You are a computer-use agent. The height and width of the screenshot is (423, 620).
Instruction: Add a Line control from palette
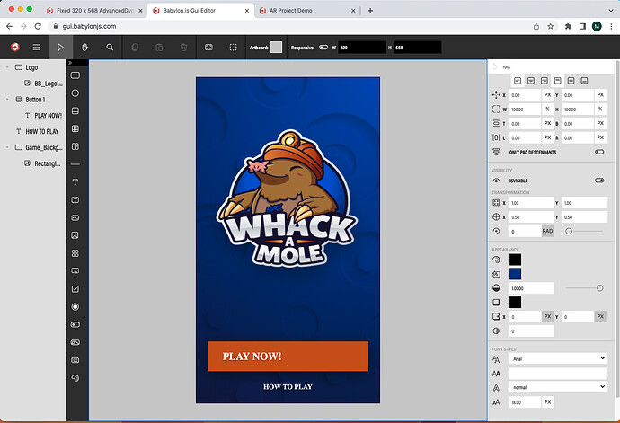click(x=75, y=164)
